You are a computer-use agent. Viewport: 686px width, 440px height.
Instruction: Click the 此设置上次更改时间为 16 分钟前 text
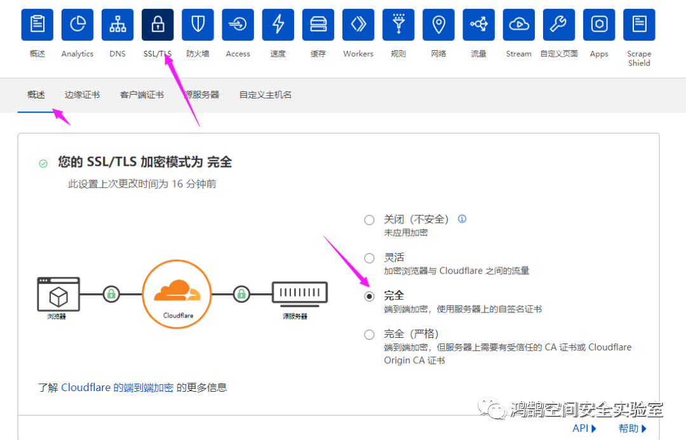pyautogui.click(x=142, y=183)
